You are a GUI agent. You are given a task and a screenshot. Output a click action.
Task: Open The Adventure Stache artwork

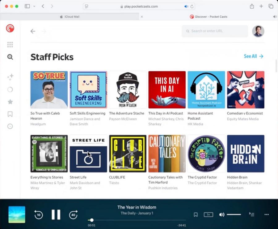pos(128,90)
